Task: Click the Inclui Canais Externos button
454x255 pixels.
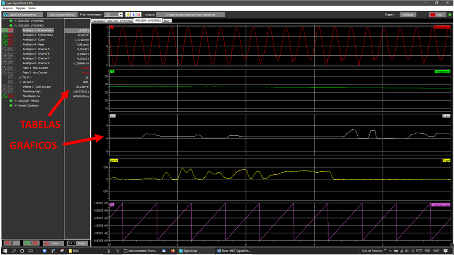Action: (x=62, y=15)
